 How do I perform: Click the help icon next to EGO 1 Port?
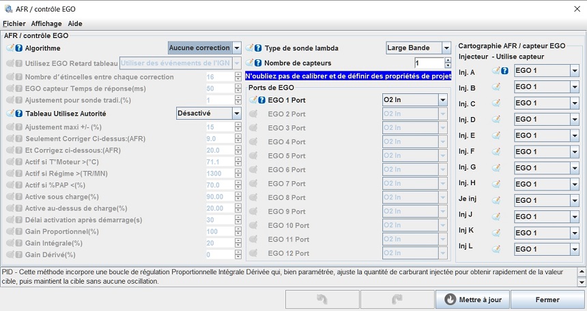click(x=261, y=100)
